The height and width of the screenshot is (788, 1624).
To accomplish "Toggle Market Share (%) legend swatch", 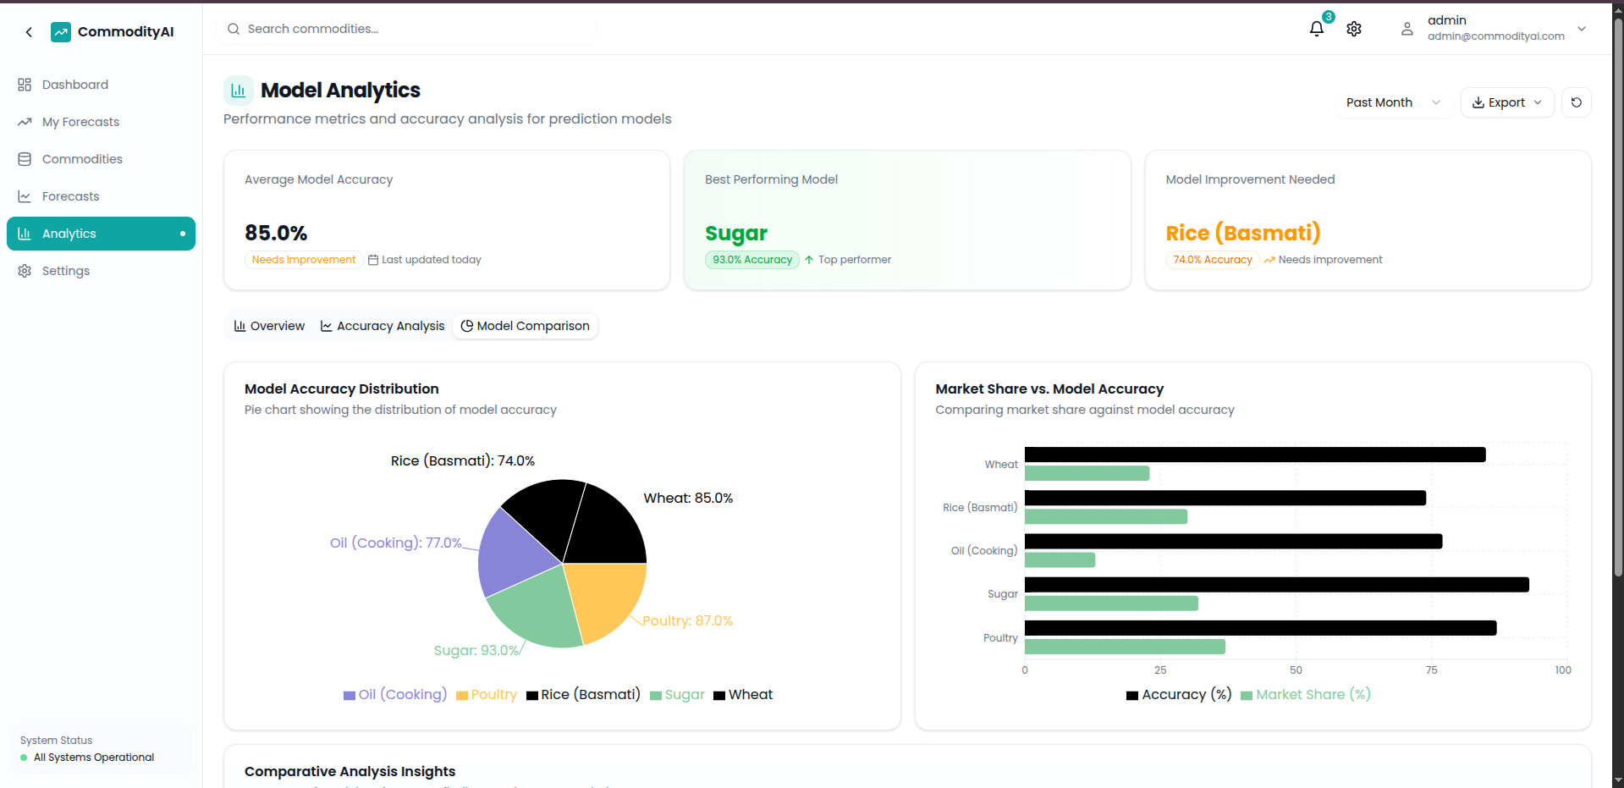I will click(1246, 696).
